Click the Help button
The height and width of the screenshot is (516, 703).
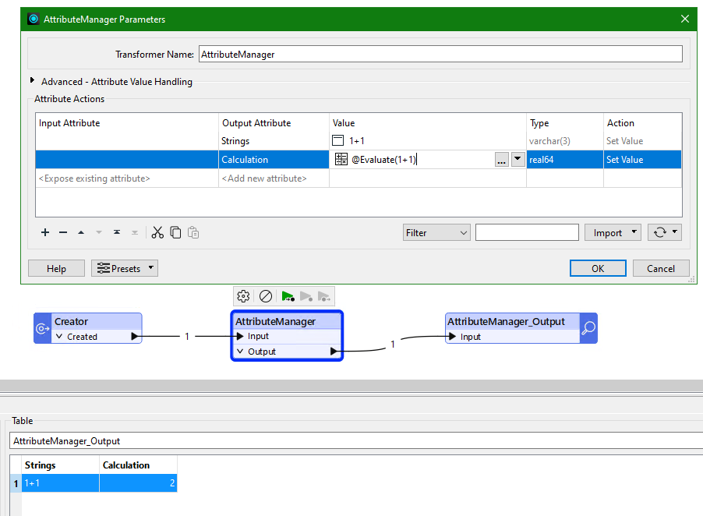point(56,268)
